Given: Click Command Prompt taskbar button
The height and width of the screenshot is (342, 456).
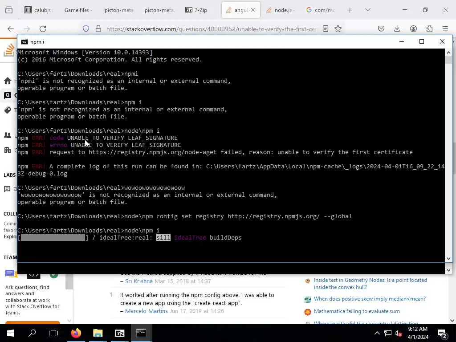Looking at the screenshot, I should point(141,333).
